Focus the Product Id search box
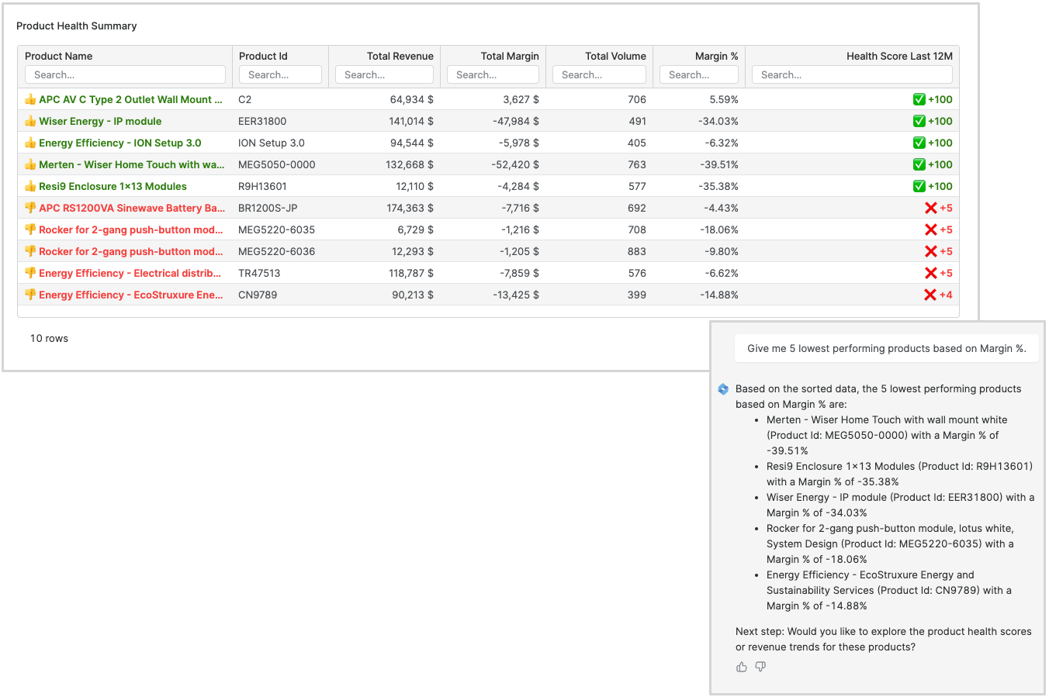The image size is (1049, 697). [x=280, y=74]
